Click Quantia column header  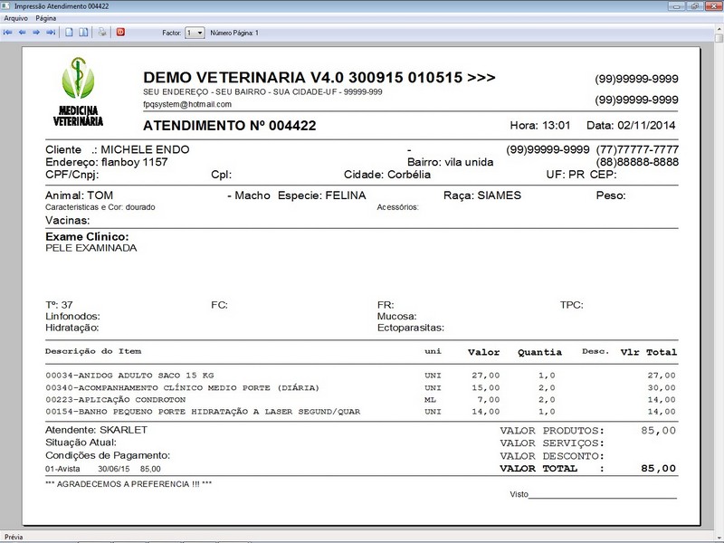coord(539,352)
